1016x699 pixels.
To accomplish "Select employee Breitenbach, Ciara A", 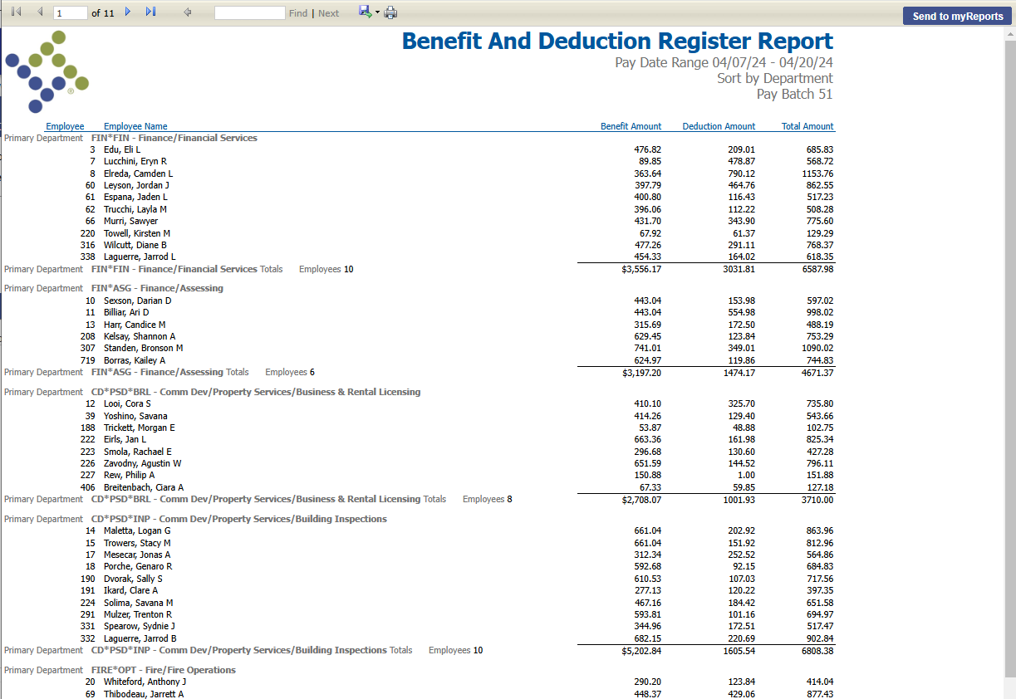I will tap(144, 487).
